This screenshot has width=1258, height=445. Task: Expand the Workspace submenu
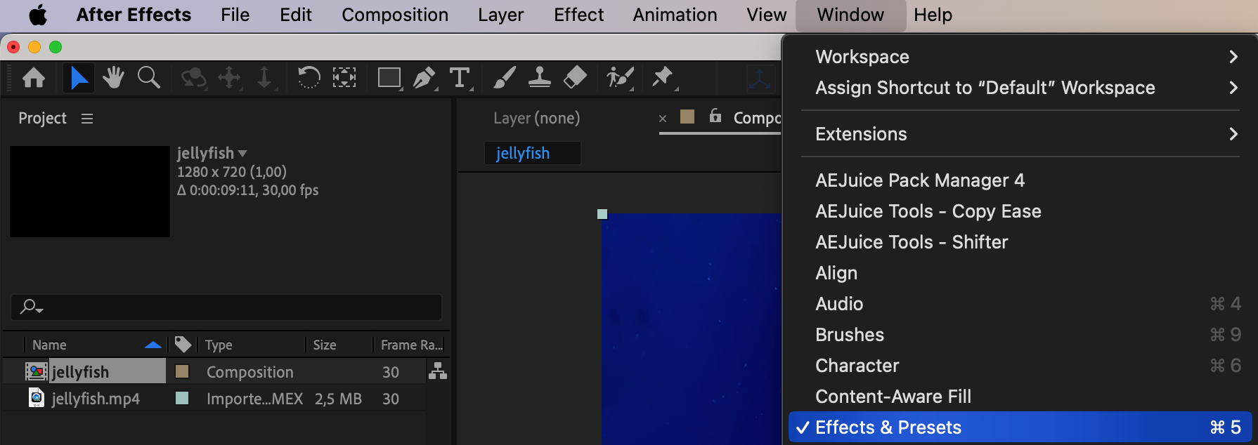click(x=1020, y=57)
